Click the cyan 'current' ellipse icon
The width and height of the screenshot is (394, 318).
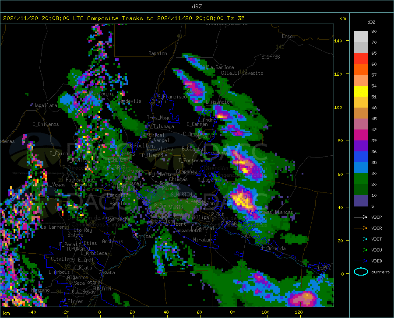click(x=361, y=272)
